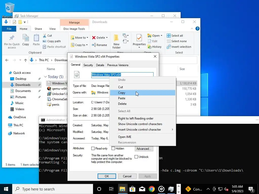Viewport: 259px width, 194px height.
Task: Click Cancel in Properties dialog
Action: 127,176
